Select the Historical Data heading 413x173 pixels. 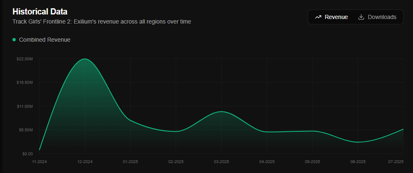pyautogui.click(x=40, y=12)
